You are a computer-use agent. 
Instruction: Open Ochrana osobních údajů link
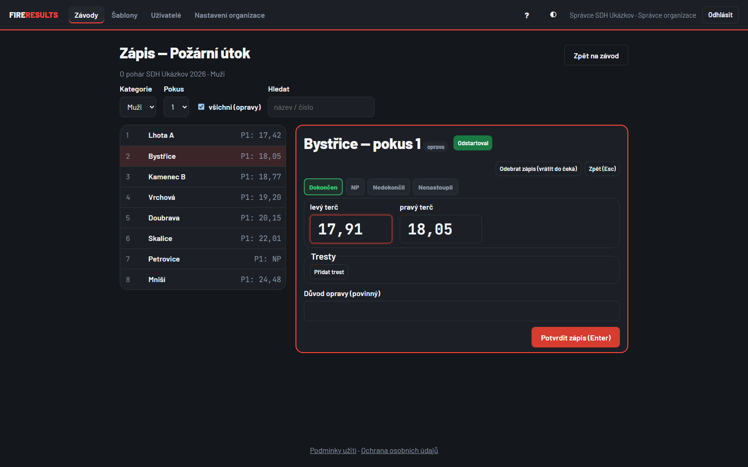point(399,450)
